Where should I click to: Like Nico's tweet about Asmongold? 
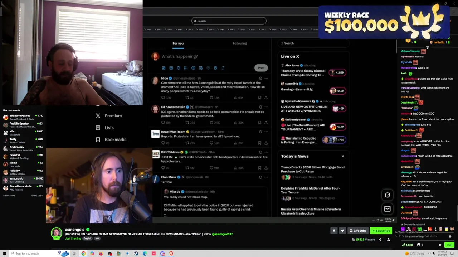pyautogui.click(x=211, y=97)
